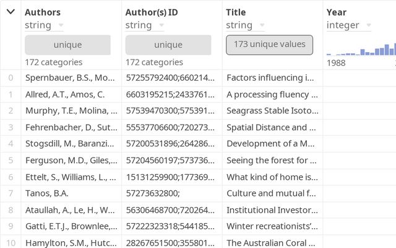Select the Title column header
Screen dimensions: 396x248
236,12
